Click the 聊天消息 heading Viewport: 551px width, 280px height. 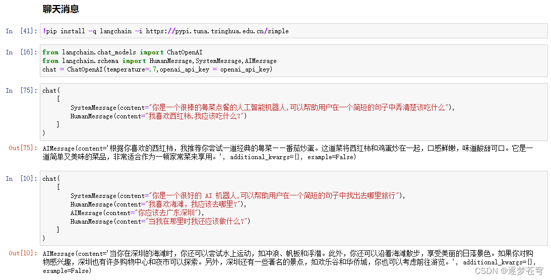(61, 9)
